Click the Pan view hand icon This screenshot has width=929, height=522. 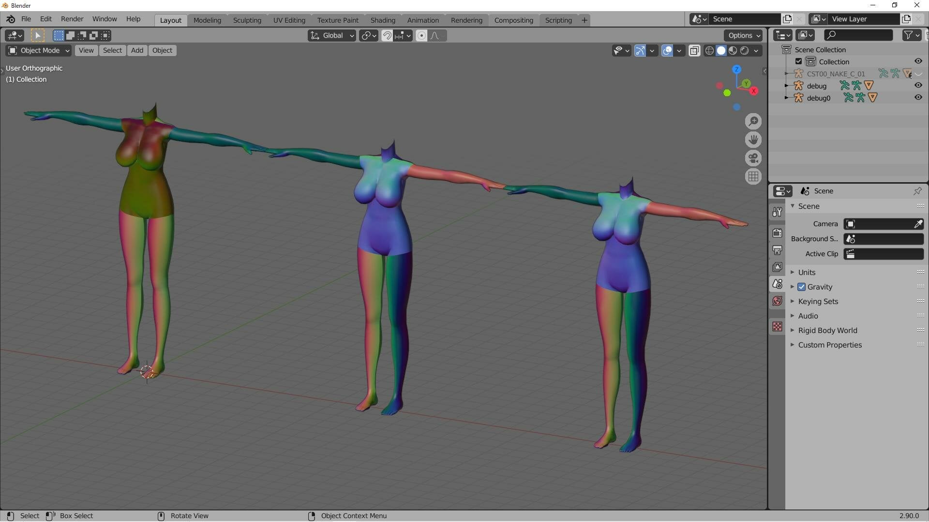coord(753,140)
